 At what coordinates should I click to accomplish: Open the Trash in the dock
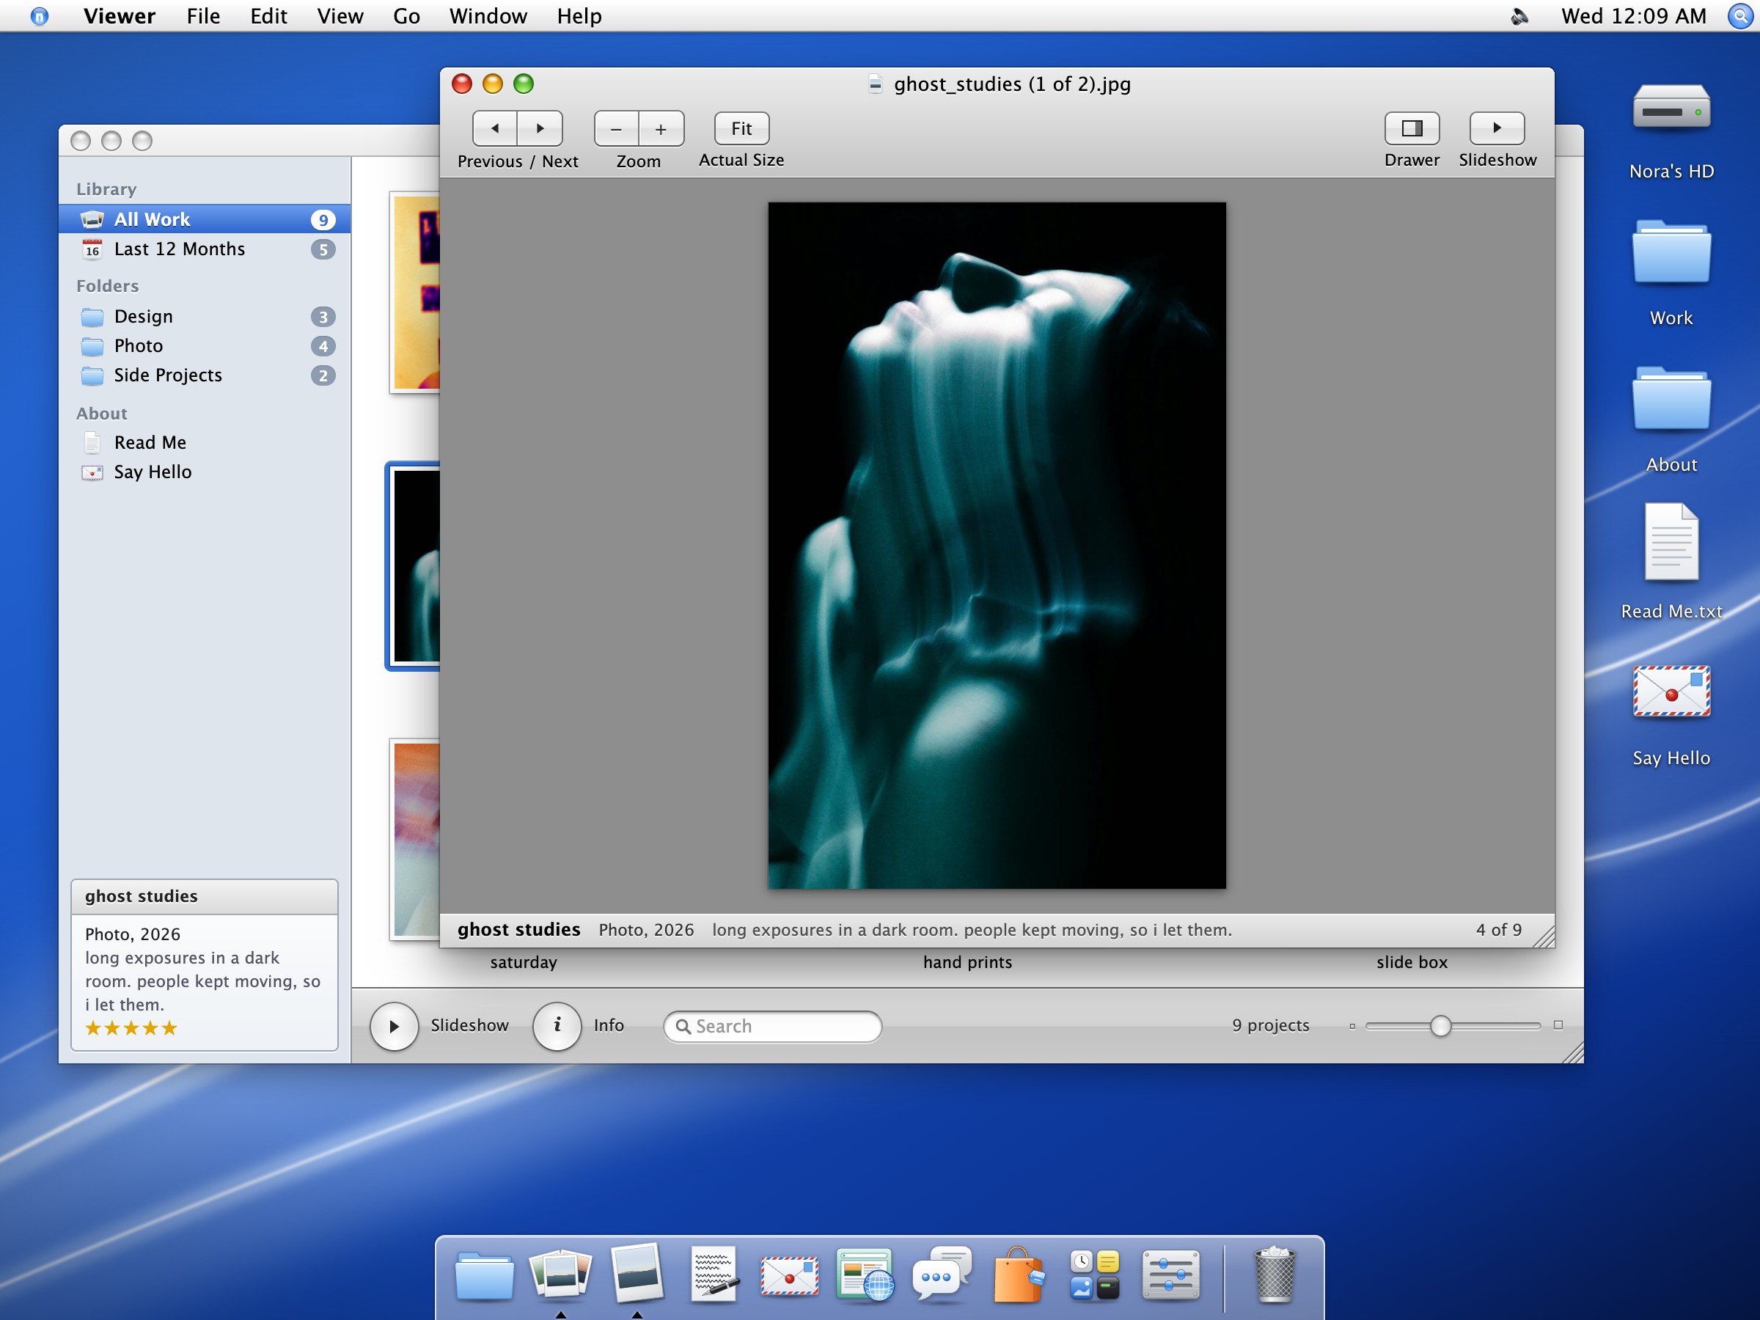tap(1275, 1275)
